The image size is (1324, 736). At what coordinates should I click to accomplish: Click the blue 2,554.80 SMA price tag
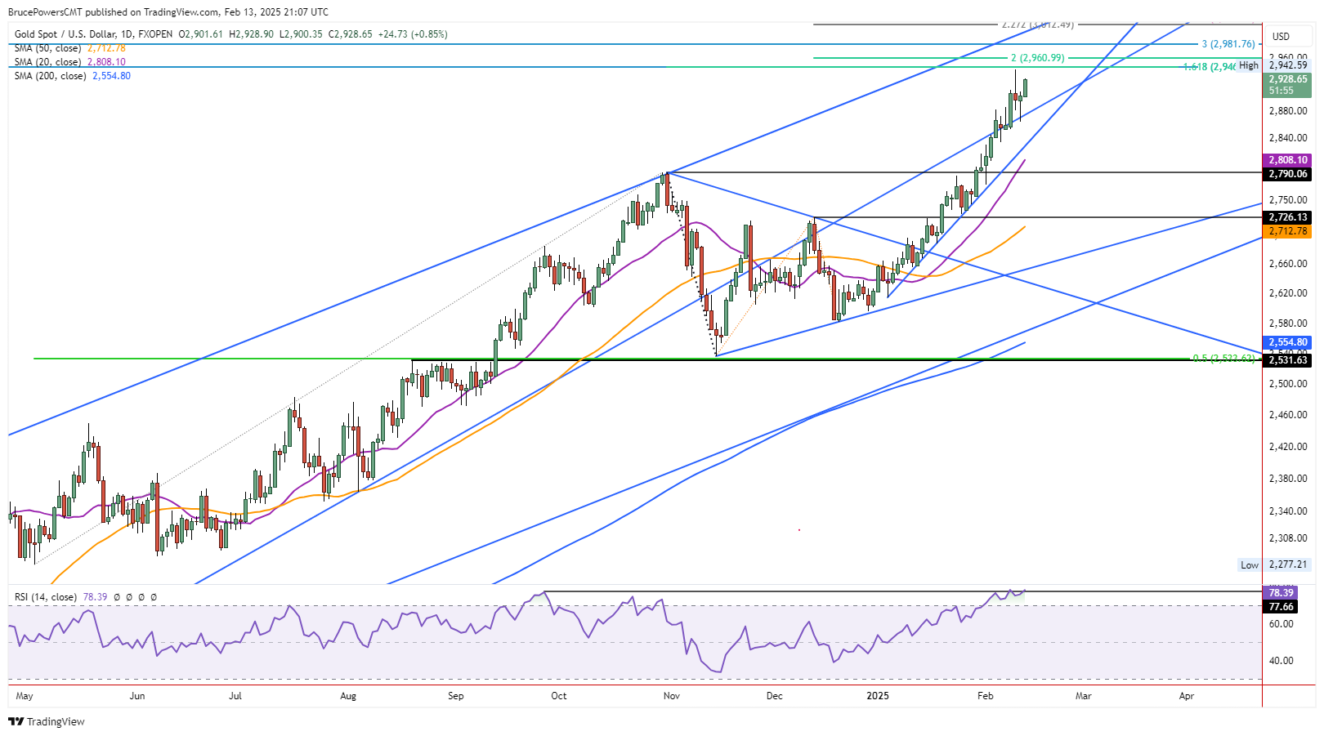pyautogui.click(x=1288, y=342)
